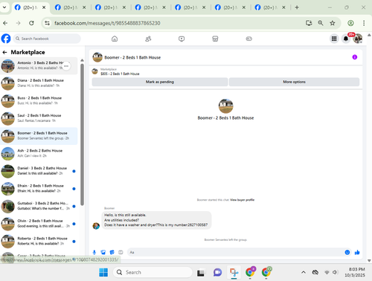Open Chrome install app icon
The width and height of the screenshot is (372, 281).
309,23
